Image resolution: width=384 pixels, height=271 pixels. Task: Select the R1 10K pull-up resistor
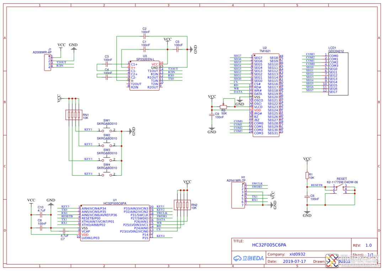[x=307, y=176]
